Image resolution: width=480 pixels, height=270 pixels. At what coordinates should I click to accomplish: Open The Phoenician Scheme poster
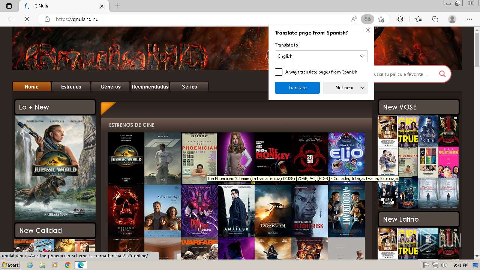pos(199,158)
